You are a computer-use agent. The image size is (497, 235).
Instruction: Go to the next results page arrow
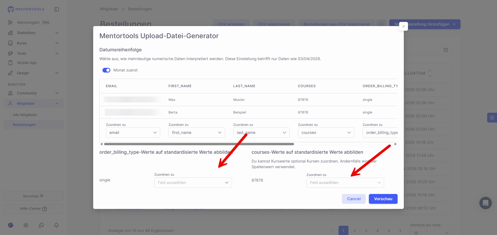click(400, 231)
